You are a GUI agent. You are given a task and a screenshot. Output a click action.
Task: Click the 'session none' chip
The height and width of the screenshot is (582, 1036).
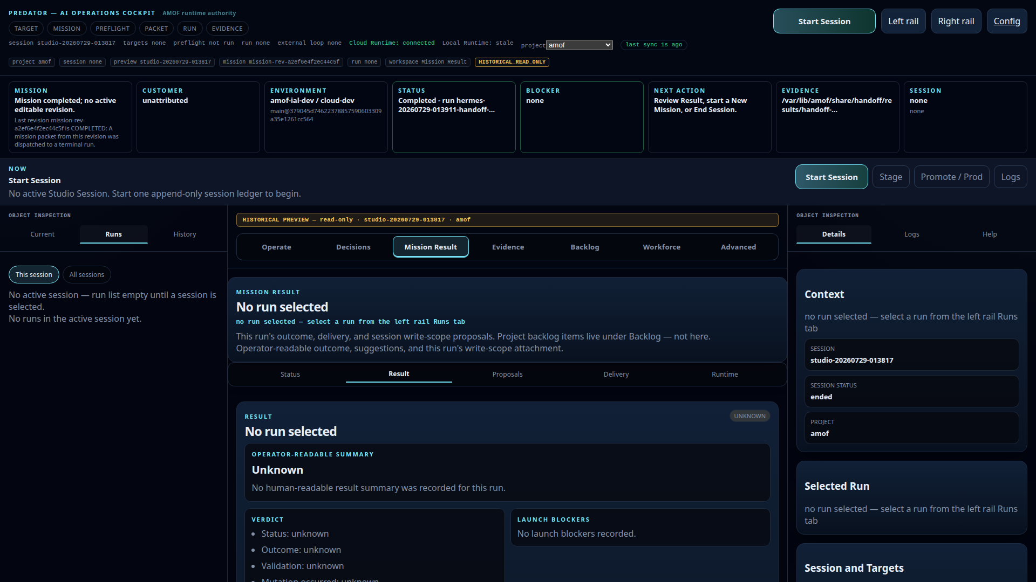(83, 62)
